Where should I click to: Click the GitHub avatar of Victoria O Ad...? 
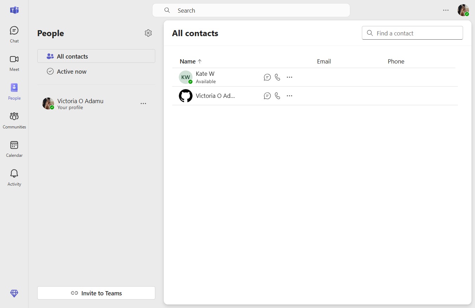[x=186, y=96]
